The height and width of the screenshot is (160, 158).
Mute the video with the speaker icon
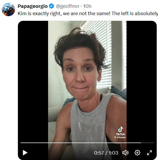(126, 153)
